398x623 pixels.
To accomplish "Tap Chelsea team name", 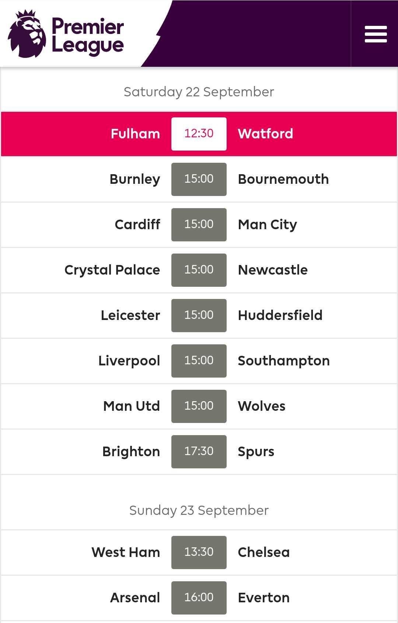I will [263, 552].
